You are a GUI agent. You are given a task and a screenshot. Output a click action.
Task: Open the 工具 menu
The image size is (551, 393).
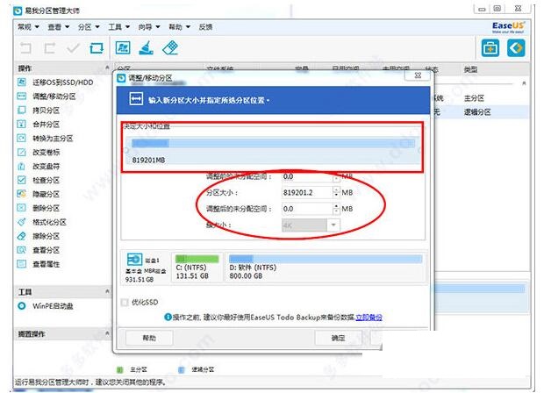118,26
